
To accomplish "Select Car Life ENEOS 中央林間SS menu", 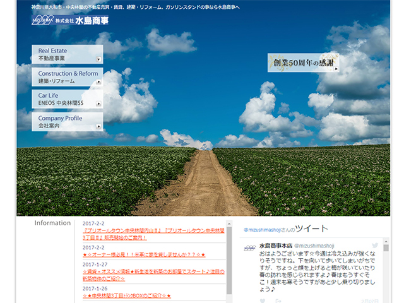I will tap(63, 100).
